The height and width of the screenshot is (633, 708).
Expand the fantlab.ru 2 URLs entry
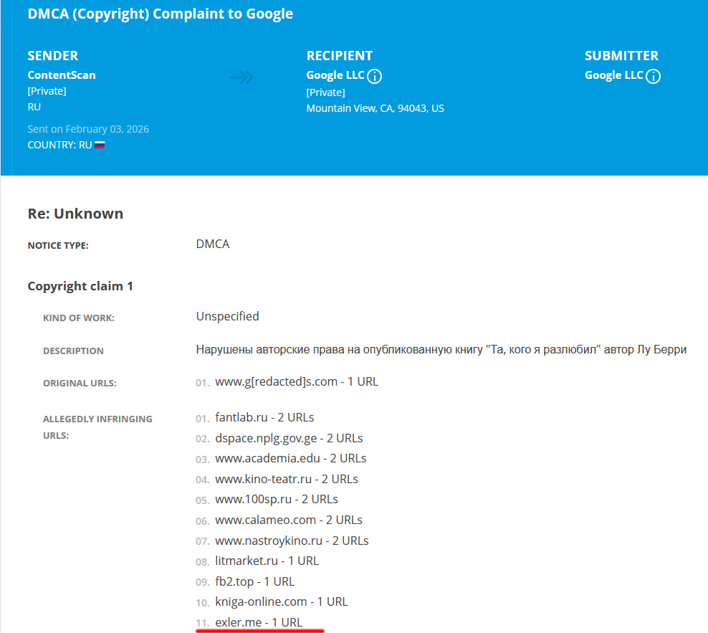pyautogui.click(x=264, y=417)
